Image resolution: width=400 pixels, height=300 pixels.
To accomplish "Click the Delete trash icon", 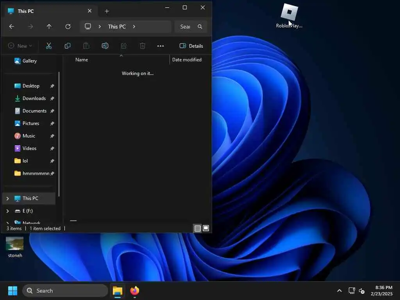I will tap(142, 46).
